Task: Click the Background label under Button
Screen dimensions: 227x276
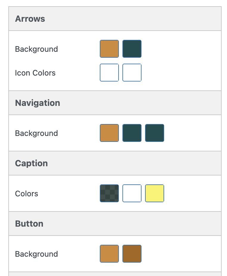Action: pos(36,254)
